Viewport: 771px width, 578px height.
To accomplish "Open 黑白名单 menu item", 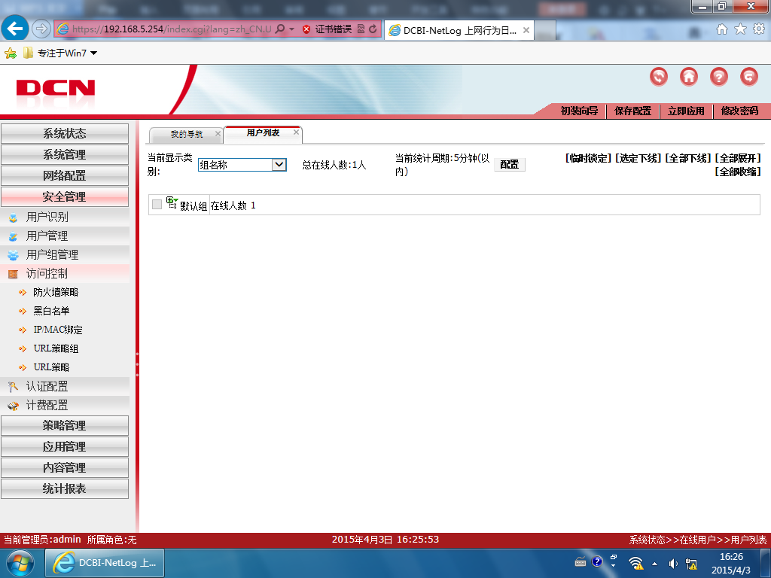I will [x=51, y=311].
